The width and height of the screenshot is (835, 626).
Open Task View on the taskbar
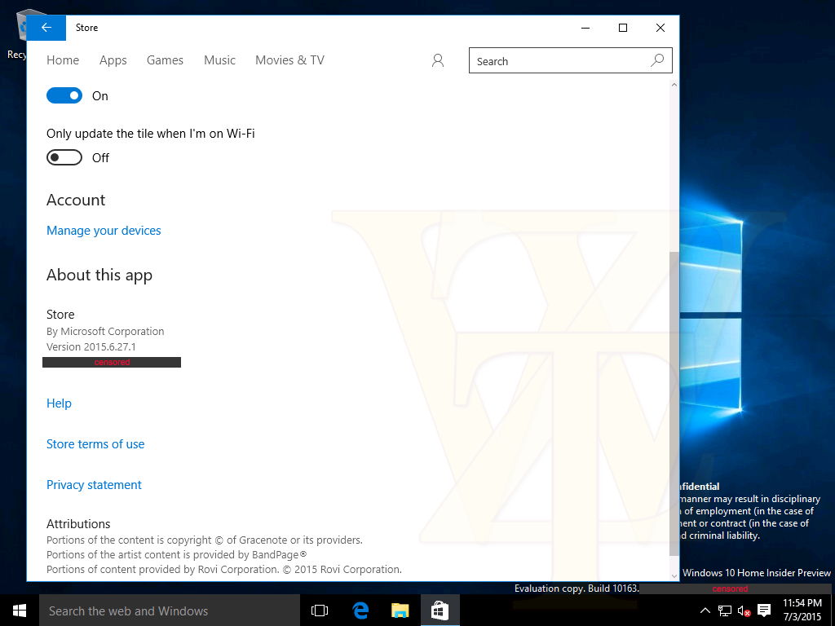(320, 611)
